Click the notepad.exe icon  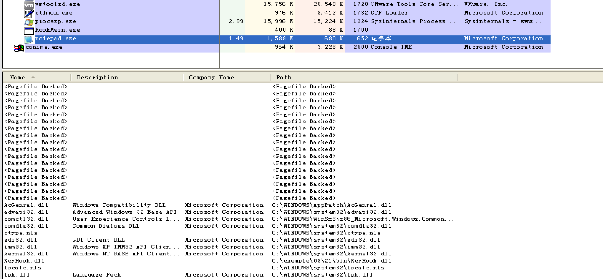click(x=29, y=39)
